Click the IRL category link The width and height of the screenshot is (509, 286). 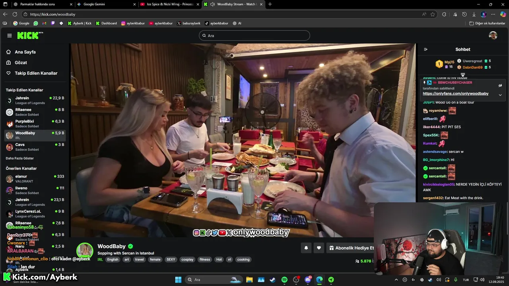pos(100,259)
